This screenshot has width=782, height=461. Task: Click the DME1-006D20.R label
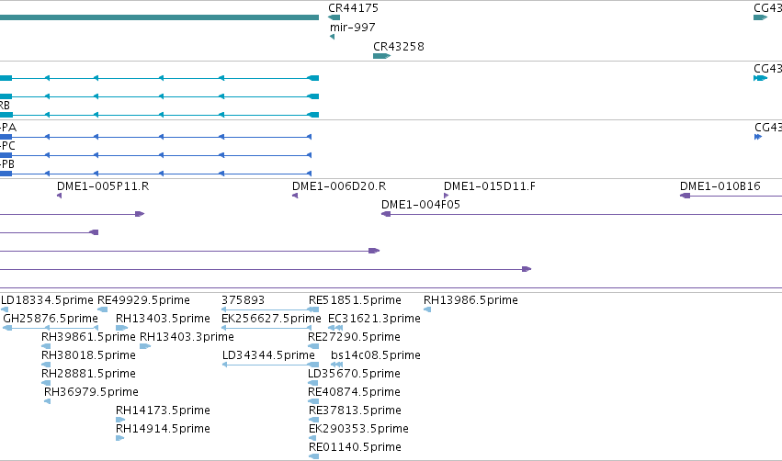coord(339,186)
